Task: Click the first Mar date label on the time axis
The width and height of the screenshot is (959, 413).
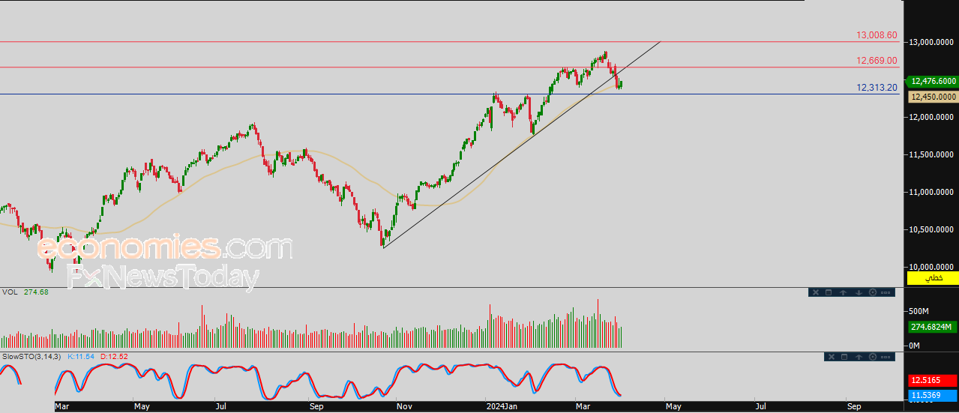Action: pos(63,407)
